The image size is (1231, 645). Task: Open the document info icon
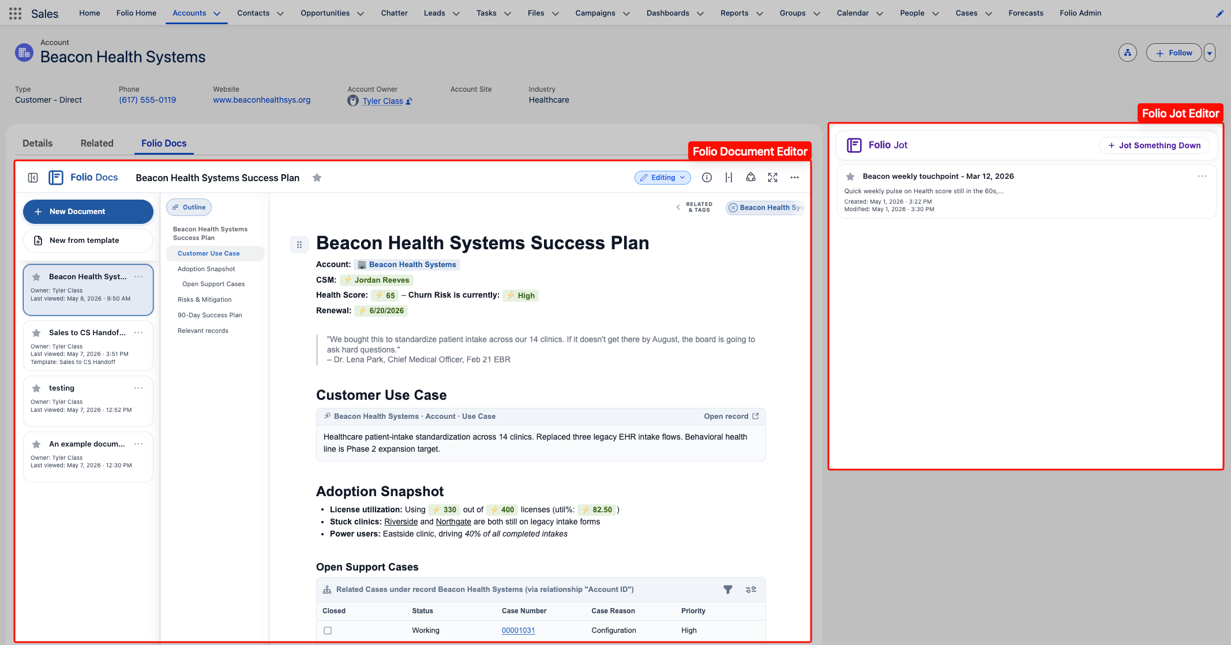click(x=707, y=178)
